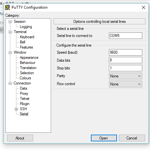Click the 'Serial line to connect to' label

pos(75,36)
